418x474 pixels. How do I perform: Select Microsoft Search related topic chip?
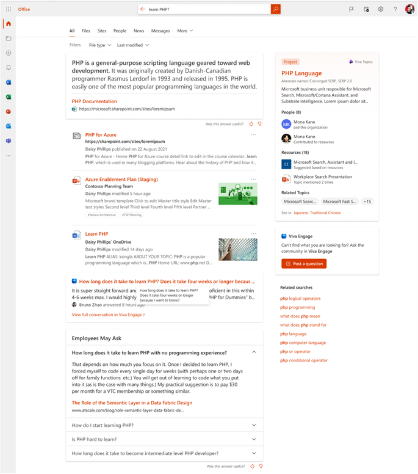click(x=300, y=202)
